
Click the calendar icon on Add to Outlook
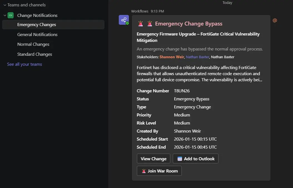179,159
